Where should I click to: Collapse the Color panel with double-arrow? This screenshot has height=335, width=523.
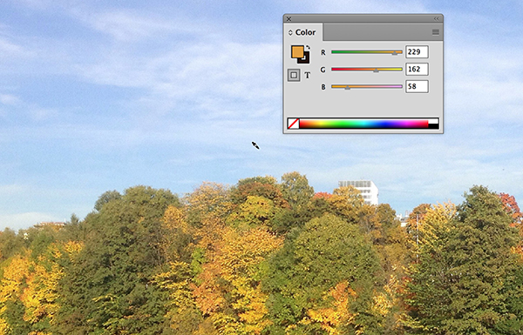(437, 19)
